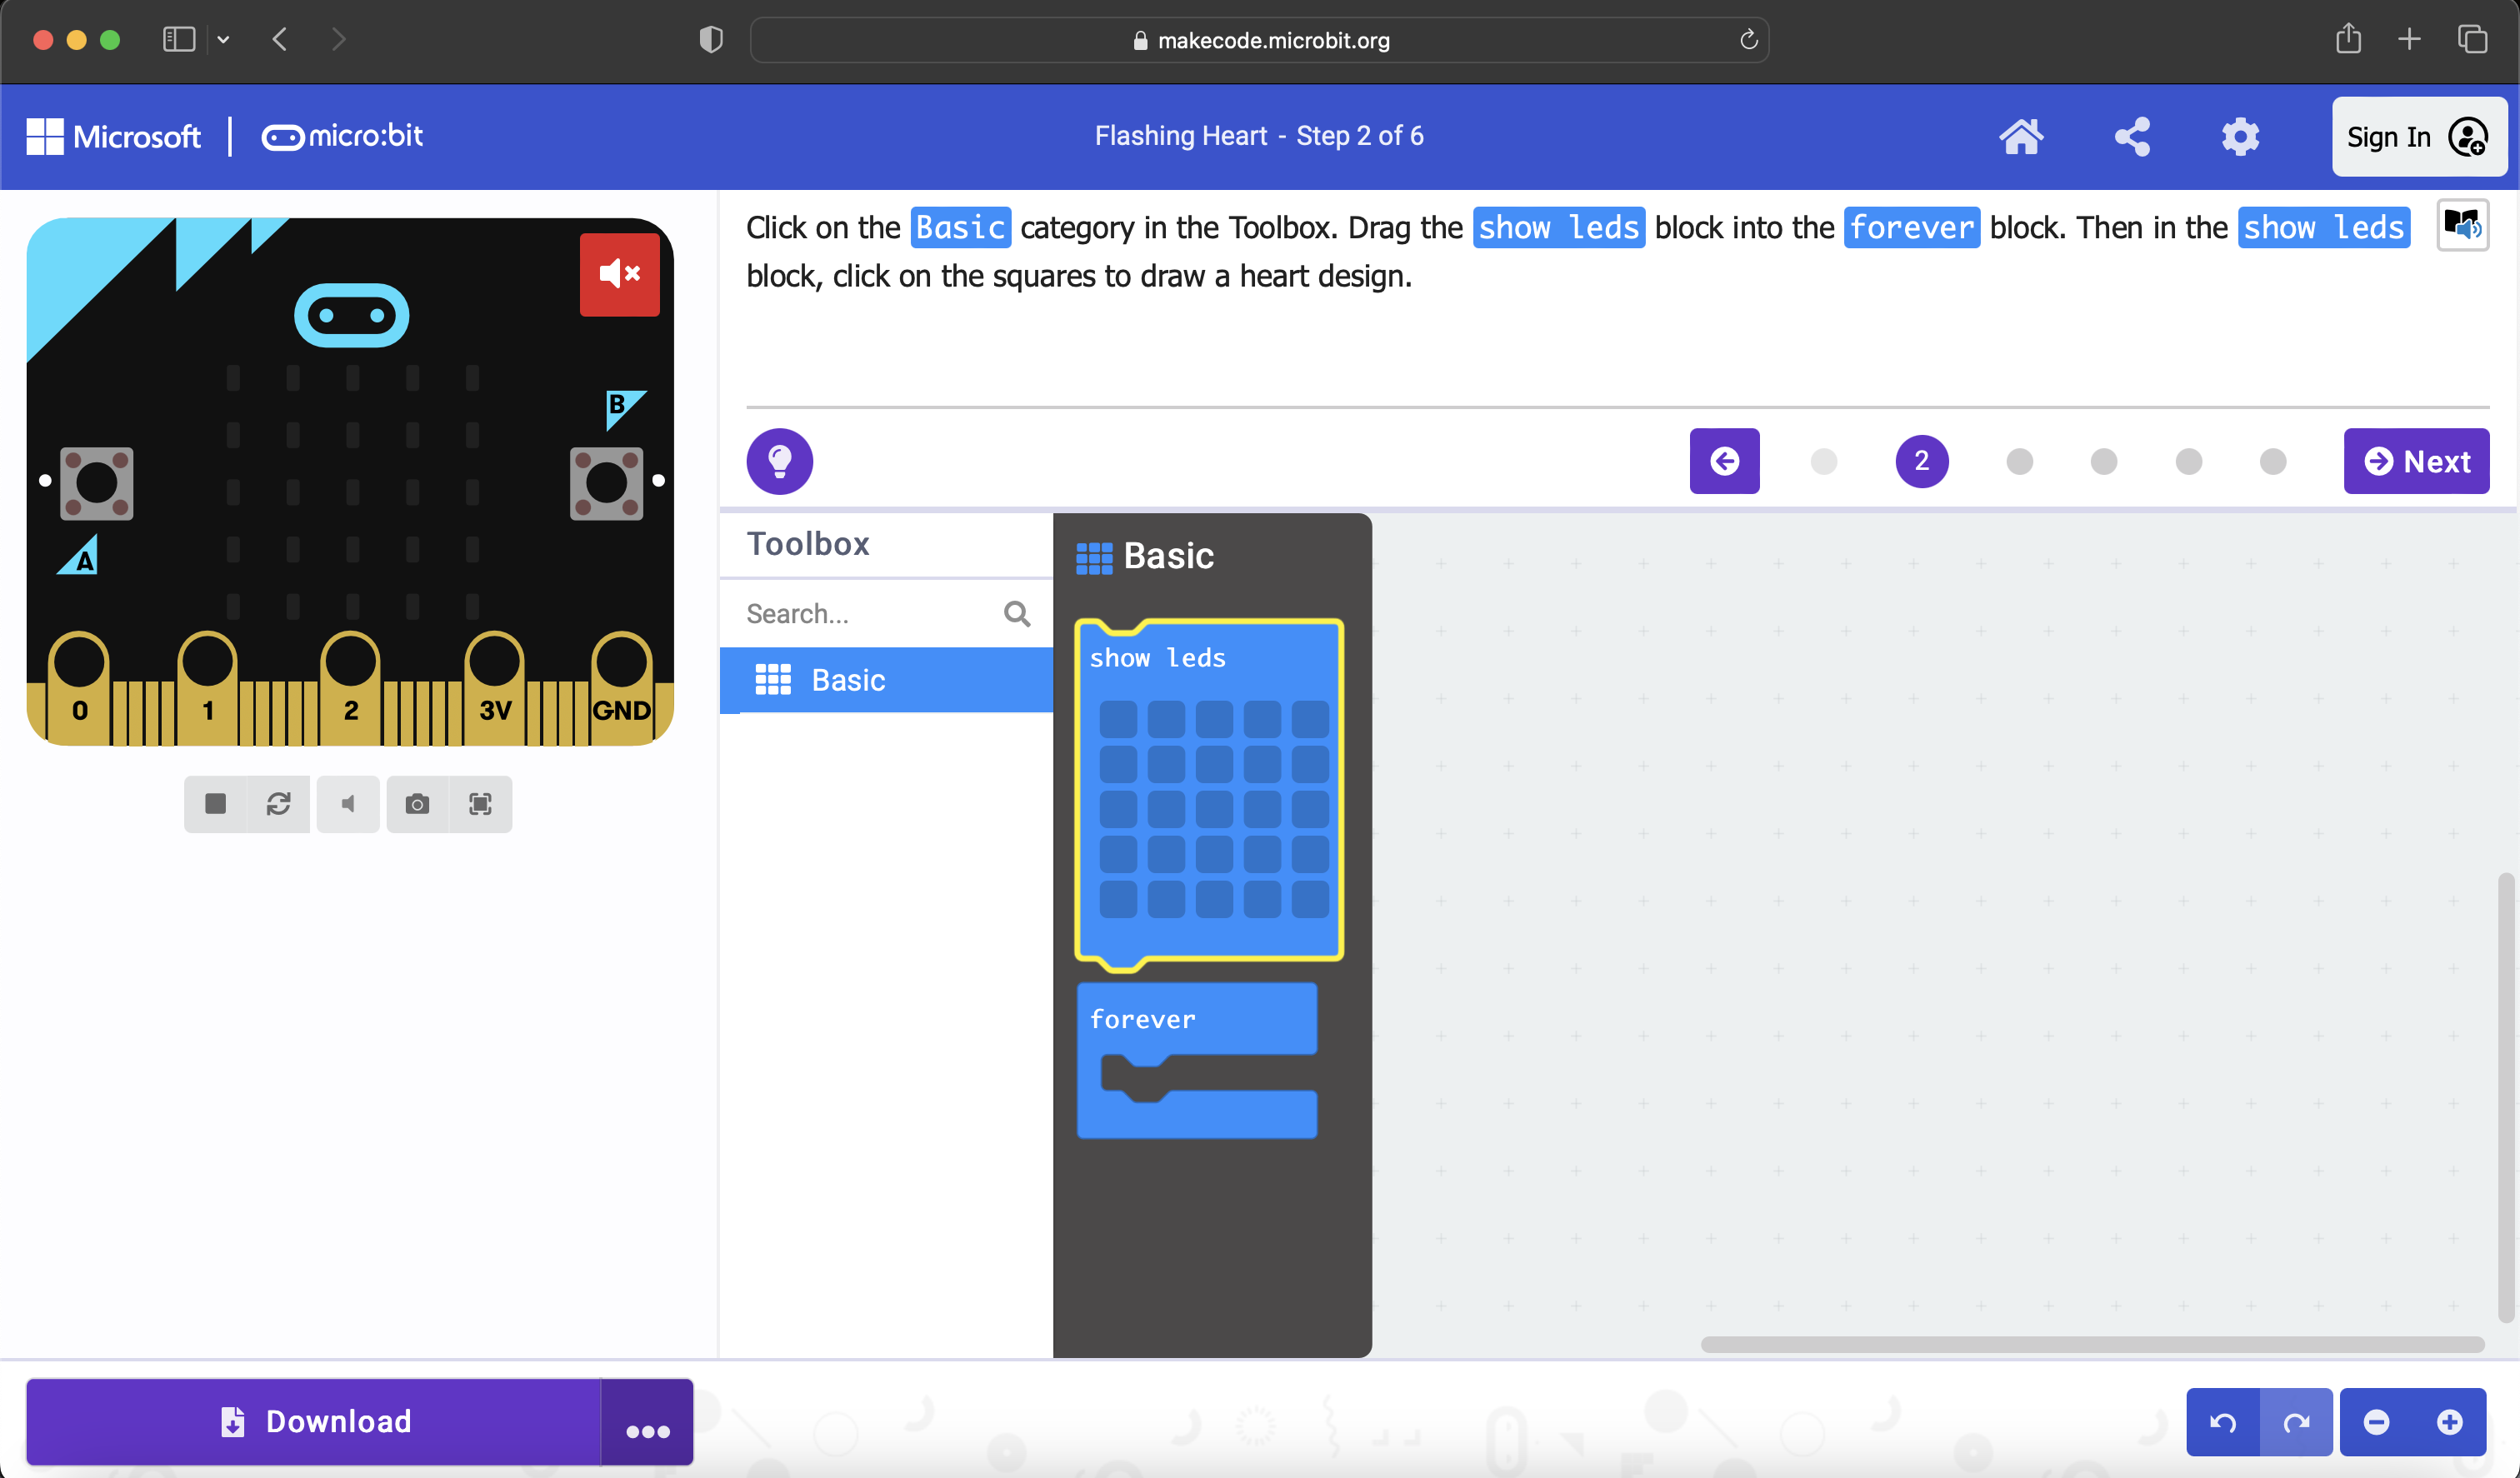Click the Download button

click(x=314, y=1421)
